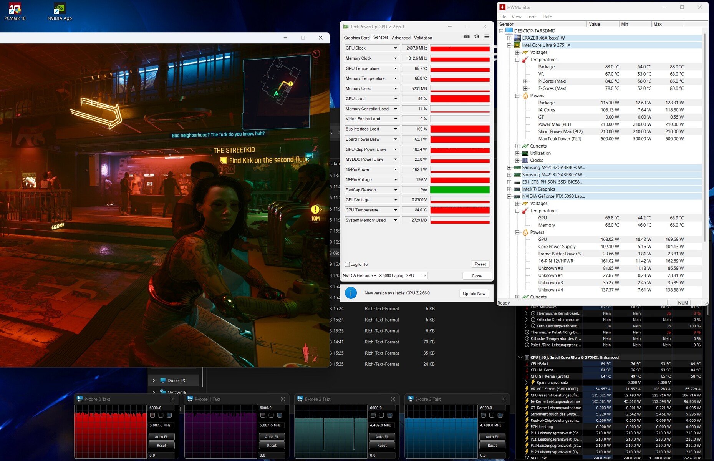Screen dimensions: 714x461
Task: Expand the ERAZER X6ARxxxY-W node
Action: point(509,38)
